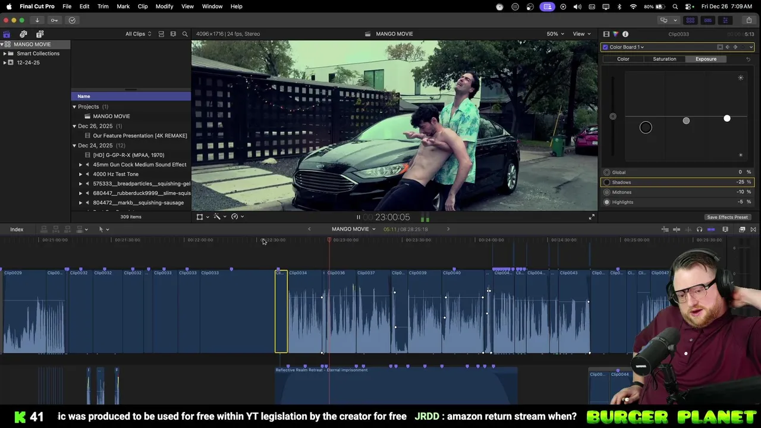
Task: Select the Clip0036 clip in timeline
Action: (340, 311)
